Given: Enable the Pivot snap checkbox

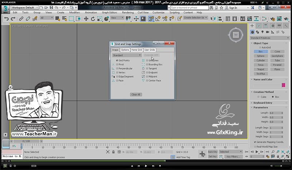Looking at the screenshot, I should pos(117,65).
